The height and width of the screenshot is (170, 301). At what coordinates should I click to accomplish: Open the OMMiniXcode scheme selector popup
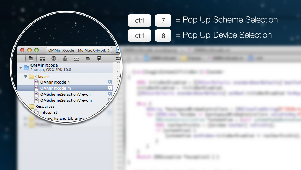pos(79,50)
